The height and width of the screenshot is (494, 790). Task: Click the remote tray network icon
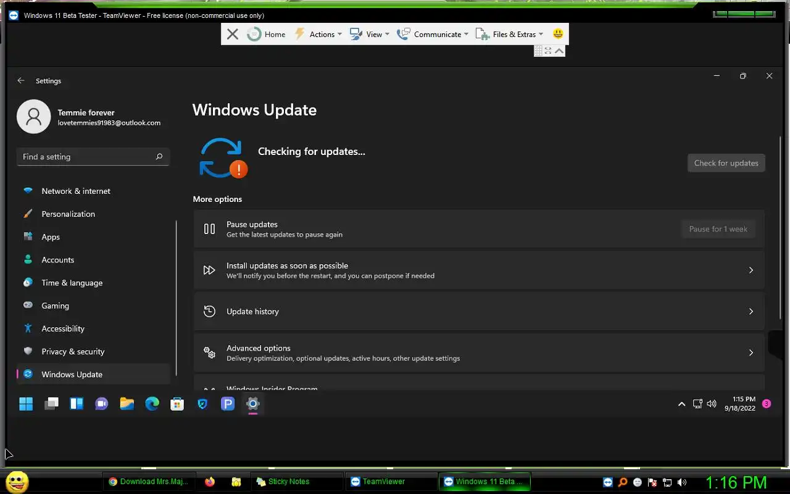coord(697,404)
